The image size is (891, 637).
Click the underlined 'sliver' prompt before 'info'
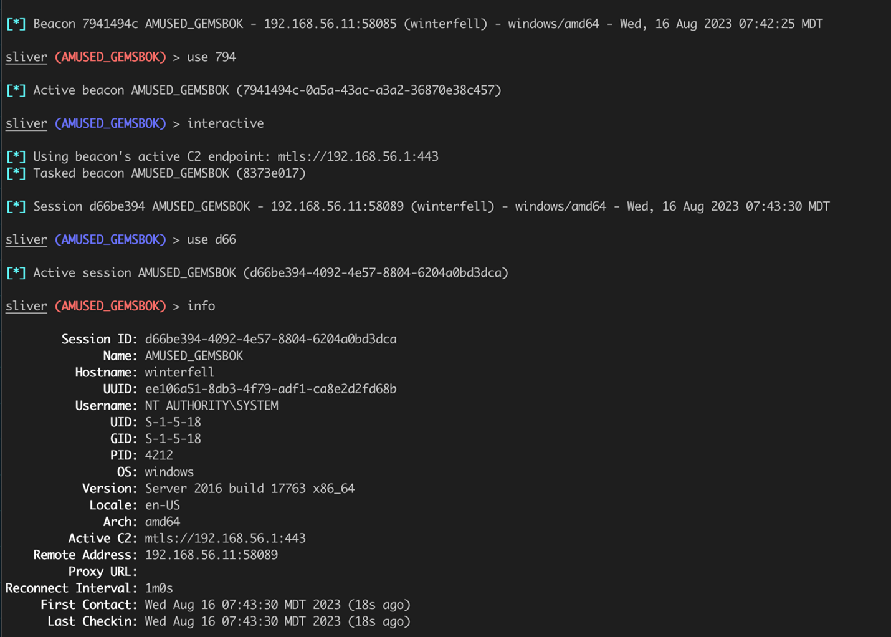click(26, 306)
